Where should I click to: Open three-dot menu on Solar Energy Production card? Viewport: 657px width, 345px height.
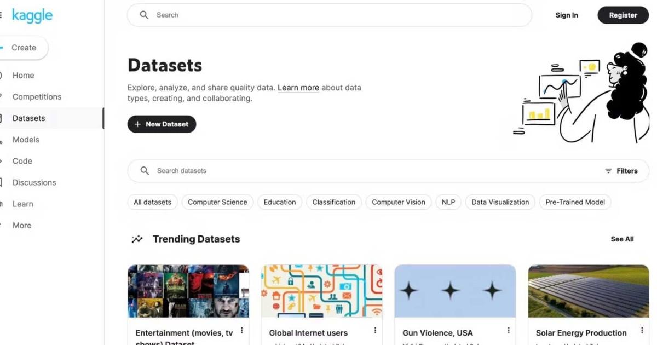[642, 330]
